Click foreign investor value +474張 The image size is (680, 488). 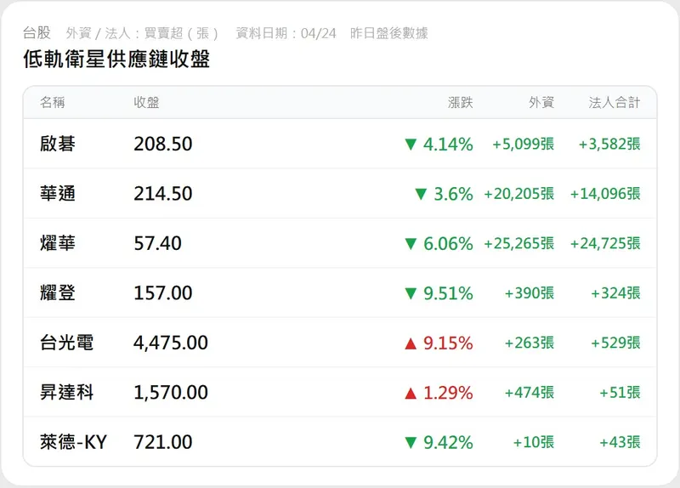click(x=529, y=393)
